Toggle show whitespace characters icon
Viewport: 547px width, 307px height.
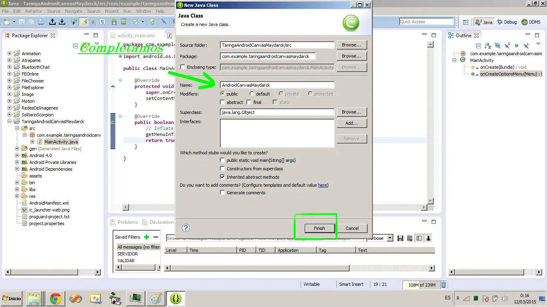(103, 22)
